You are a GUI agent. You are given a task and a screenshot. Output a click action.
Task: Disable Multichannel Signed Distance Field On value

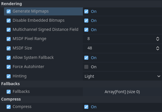[86, 30]
